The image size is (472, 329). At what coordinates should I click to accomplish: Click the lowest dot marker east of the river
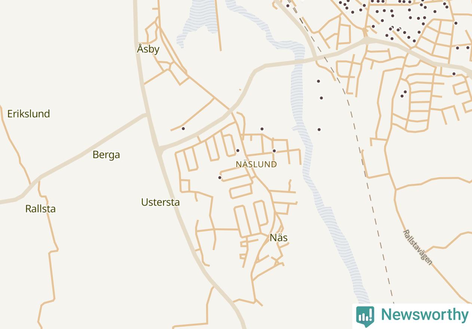point(319,130)
